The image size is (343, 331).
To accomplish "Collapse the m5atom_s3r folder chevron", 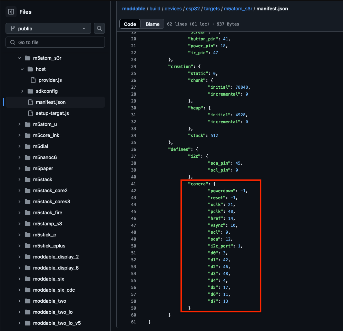I will (19, 58).
